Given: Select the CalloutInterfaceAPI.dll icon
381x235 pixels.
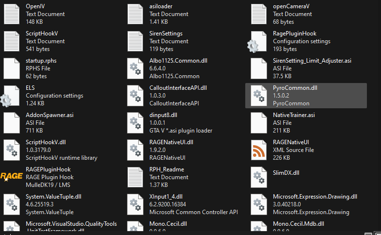Looking at the screenshot, I should pyautogui.click(x=135, y=96).
